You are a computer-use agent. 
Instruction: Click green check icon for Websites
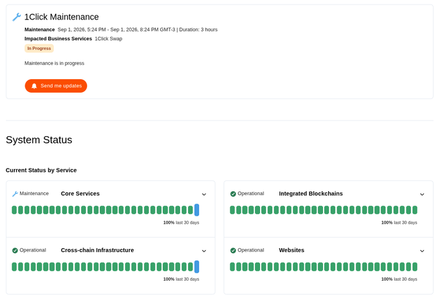[x=233, y=251]
